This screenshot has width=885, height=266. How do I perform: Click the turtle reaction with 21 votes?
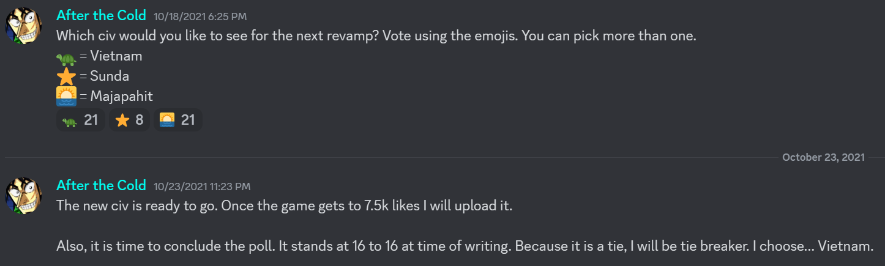80,120
